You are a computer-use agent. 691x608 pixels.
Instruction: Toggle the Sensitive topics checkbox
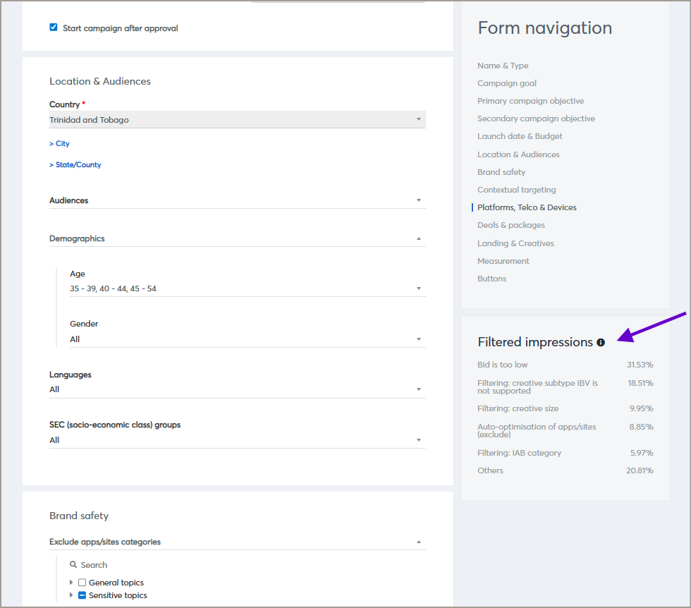click(82, 595)
